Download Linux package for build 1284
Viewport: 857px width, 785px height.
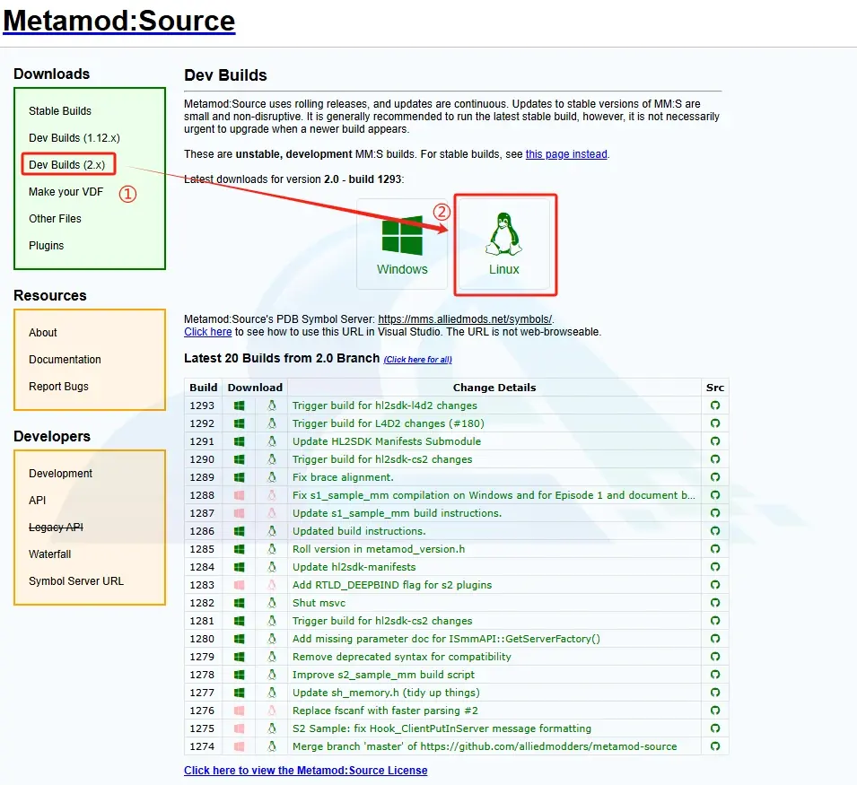(272, 567)
